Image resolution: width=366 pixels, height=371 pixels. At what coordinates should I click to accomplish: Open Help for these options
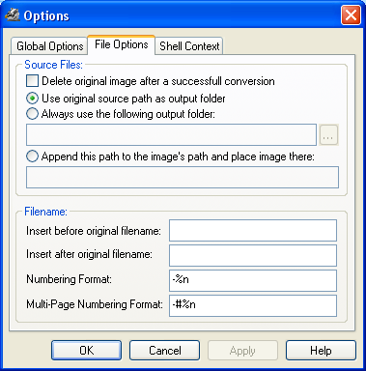point(321,350)
